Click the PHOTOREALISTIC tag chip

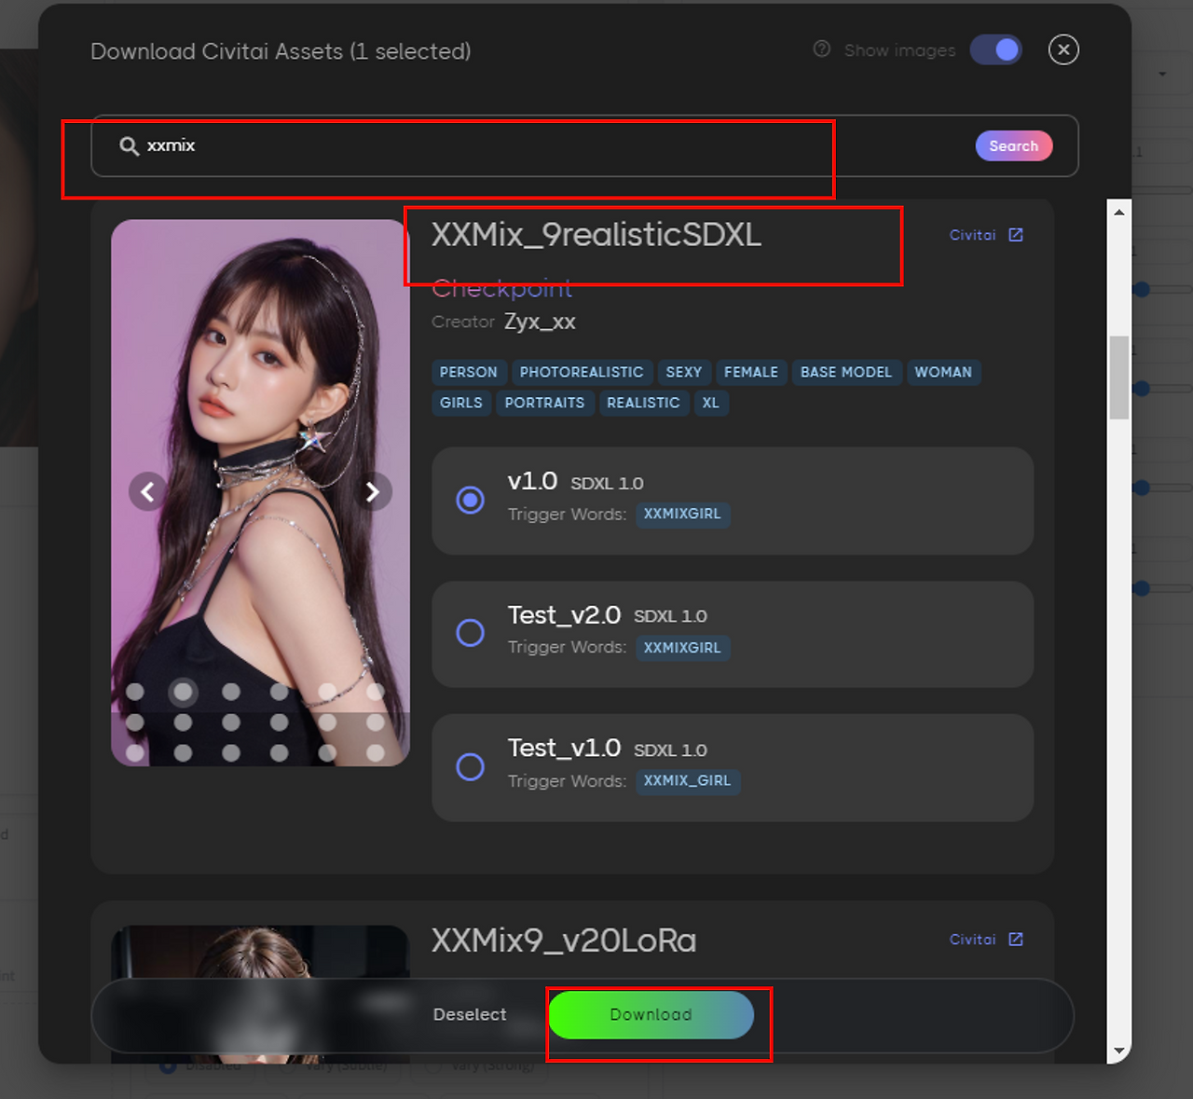click(582, 372)
